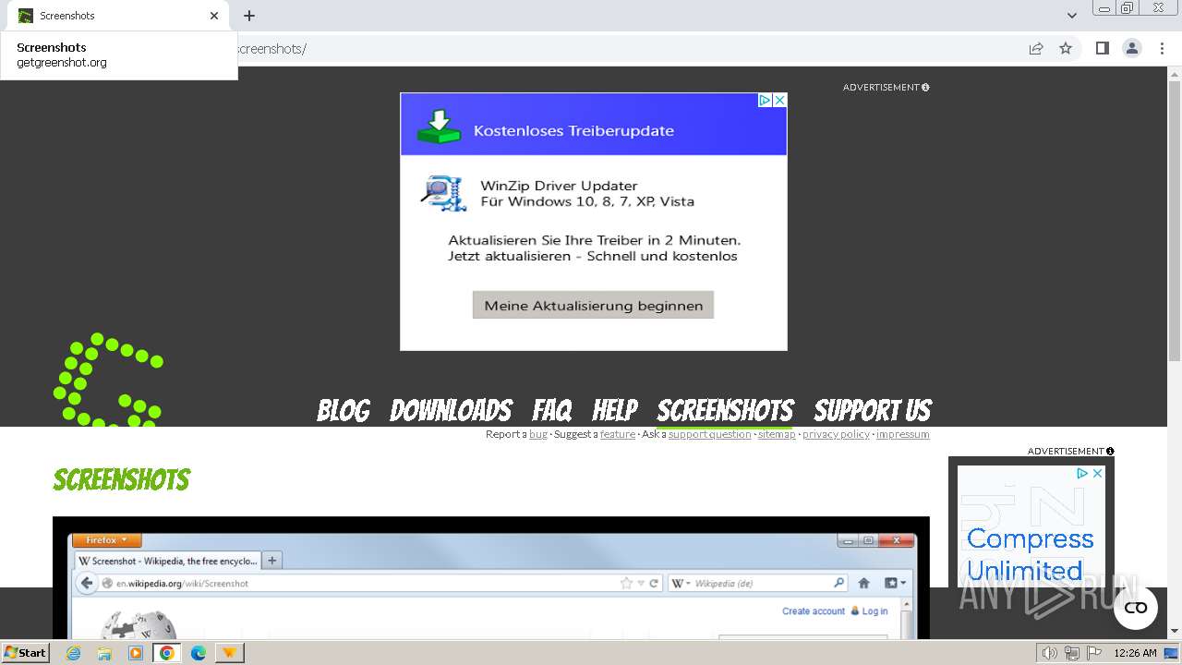
Task: Bookmark this page with star icon
Action: point(1066,48)
